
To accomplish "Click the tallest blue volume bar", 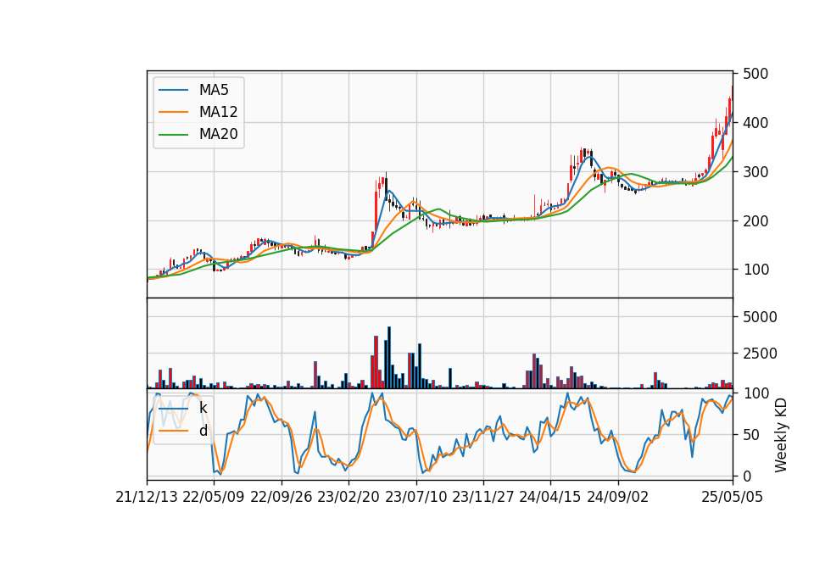I will click(x=389, y=358).
